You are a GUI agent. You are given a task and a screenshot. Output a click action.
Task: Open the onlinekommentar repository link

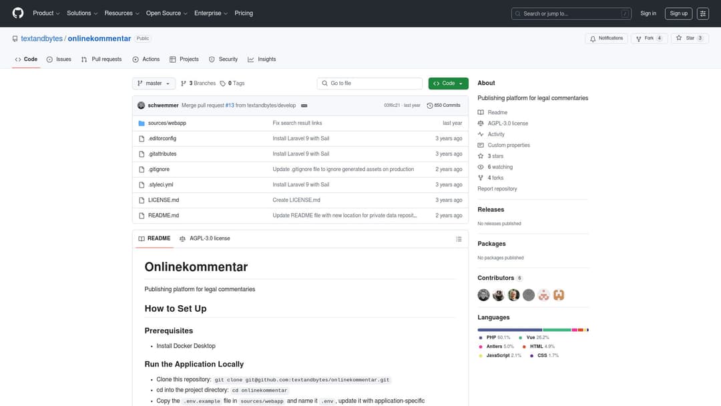(x=99, y=39)
